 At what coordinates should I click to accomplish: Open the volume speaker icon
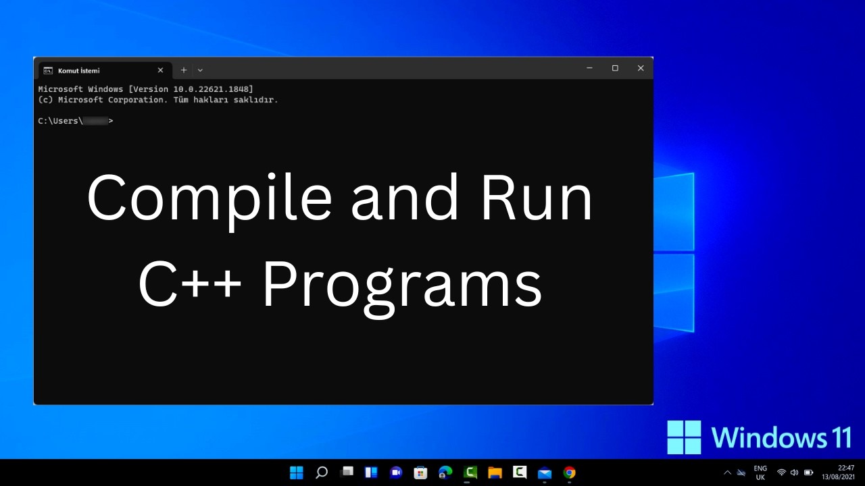(x=794, y=473)
